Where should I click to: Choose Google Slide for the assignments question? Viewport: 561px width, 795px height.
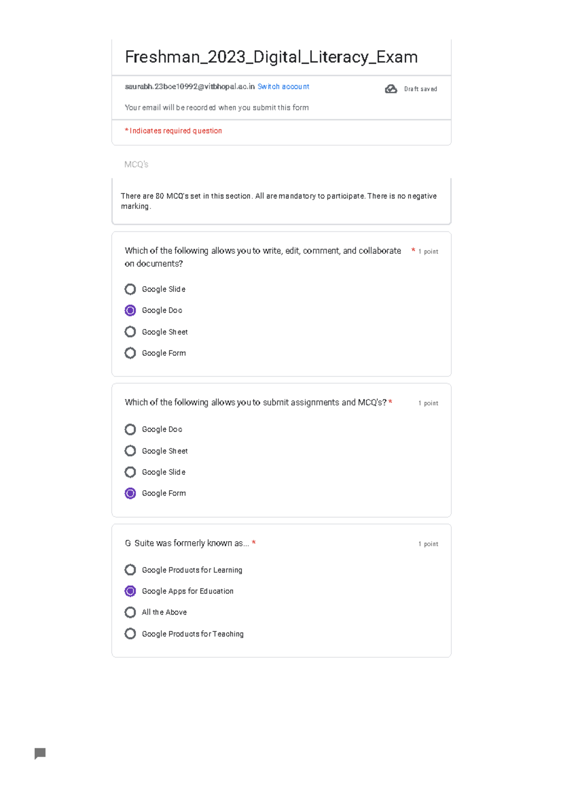point(130,472)
